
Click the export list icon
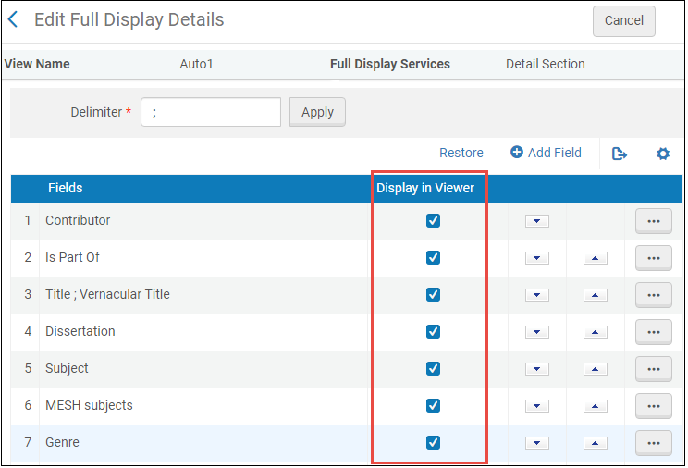620,154
